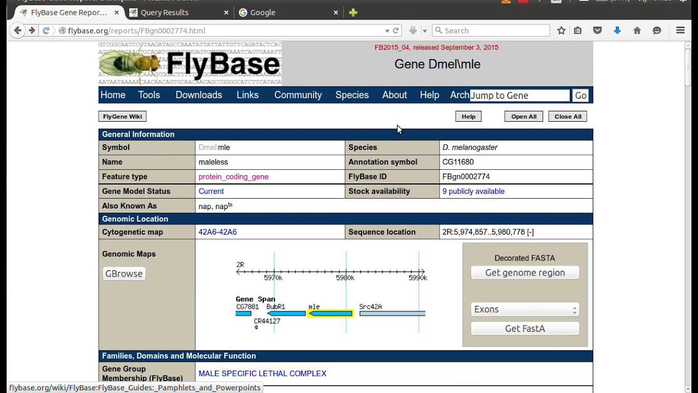Close the FlyBase Gene Report tab

click(116, 13)
